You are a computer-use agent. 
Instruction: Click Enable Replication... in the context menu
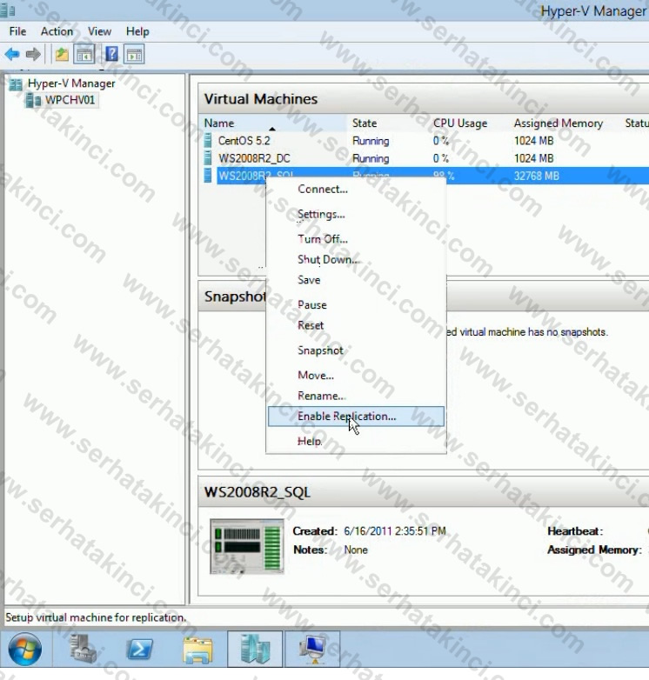[356, 417]
